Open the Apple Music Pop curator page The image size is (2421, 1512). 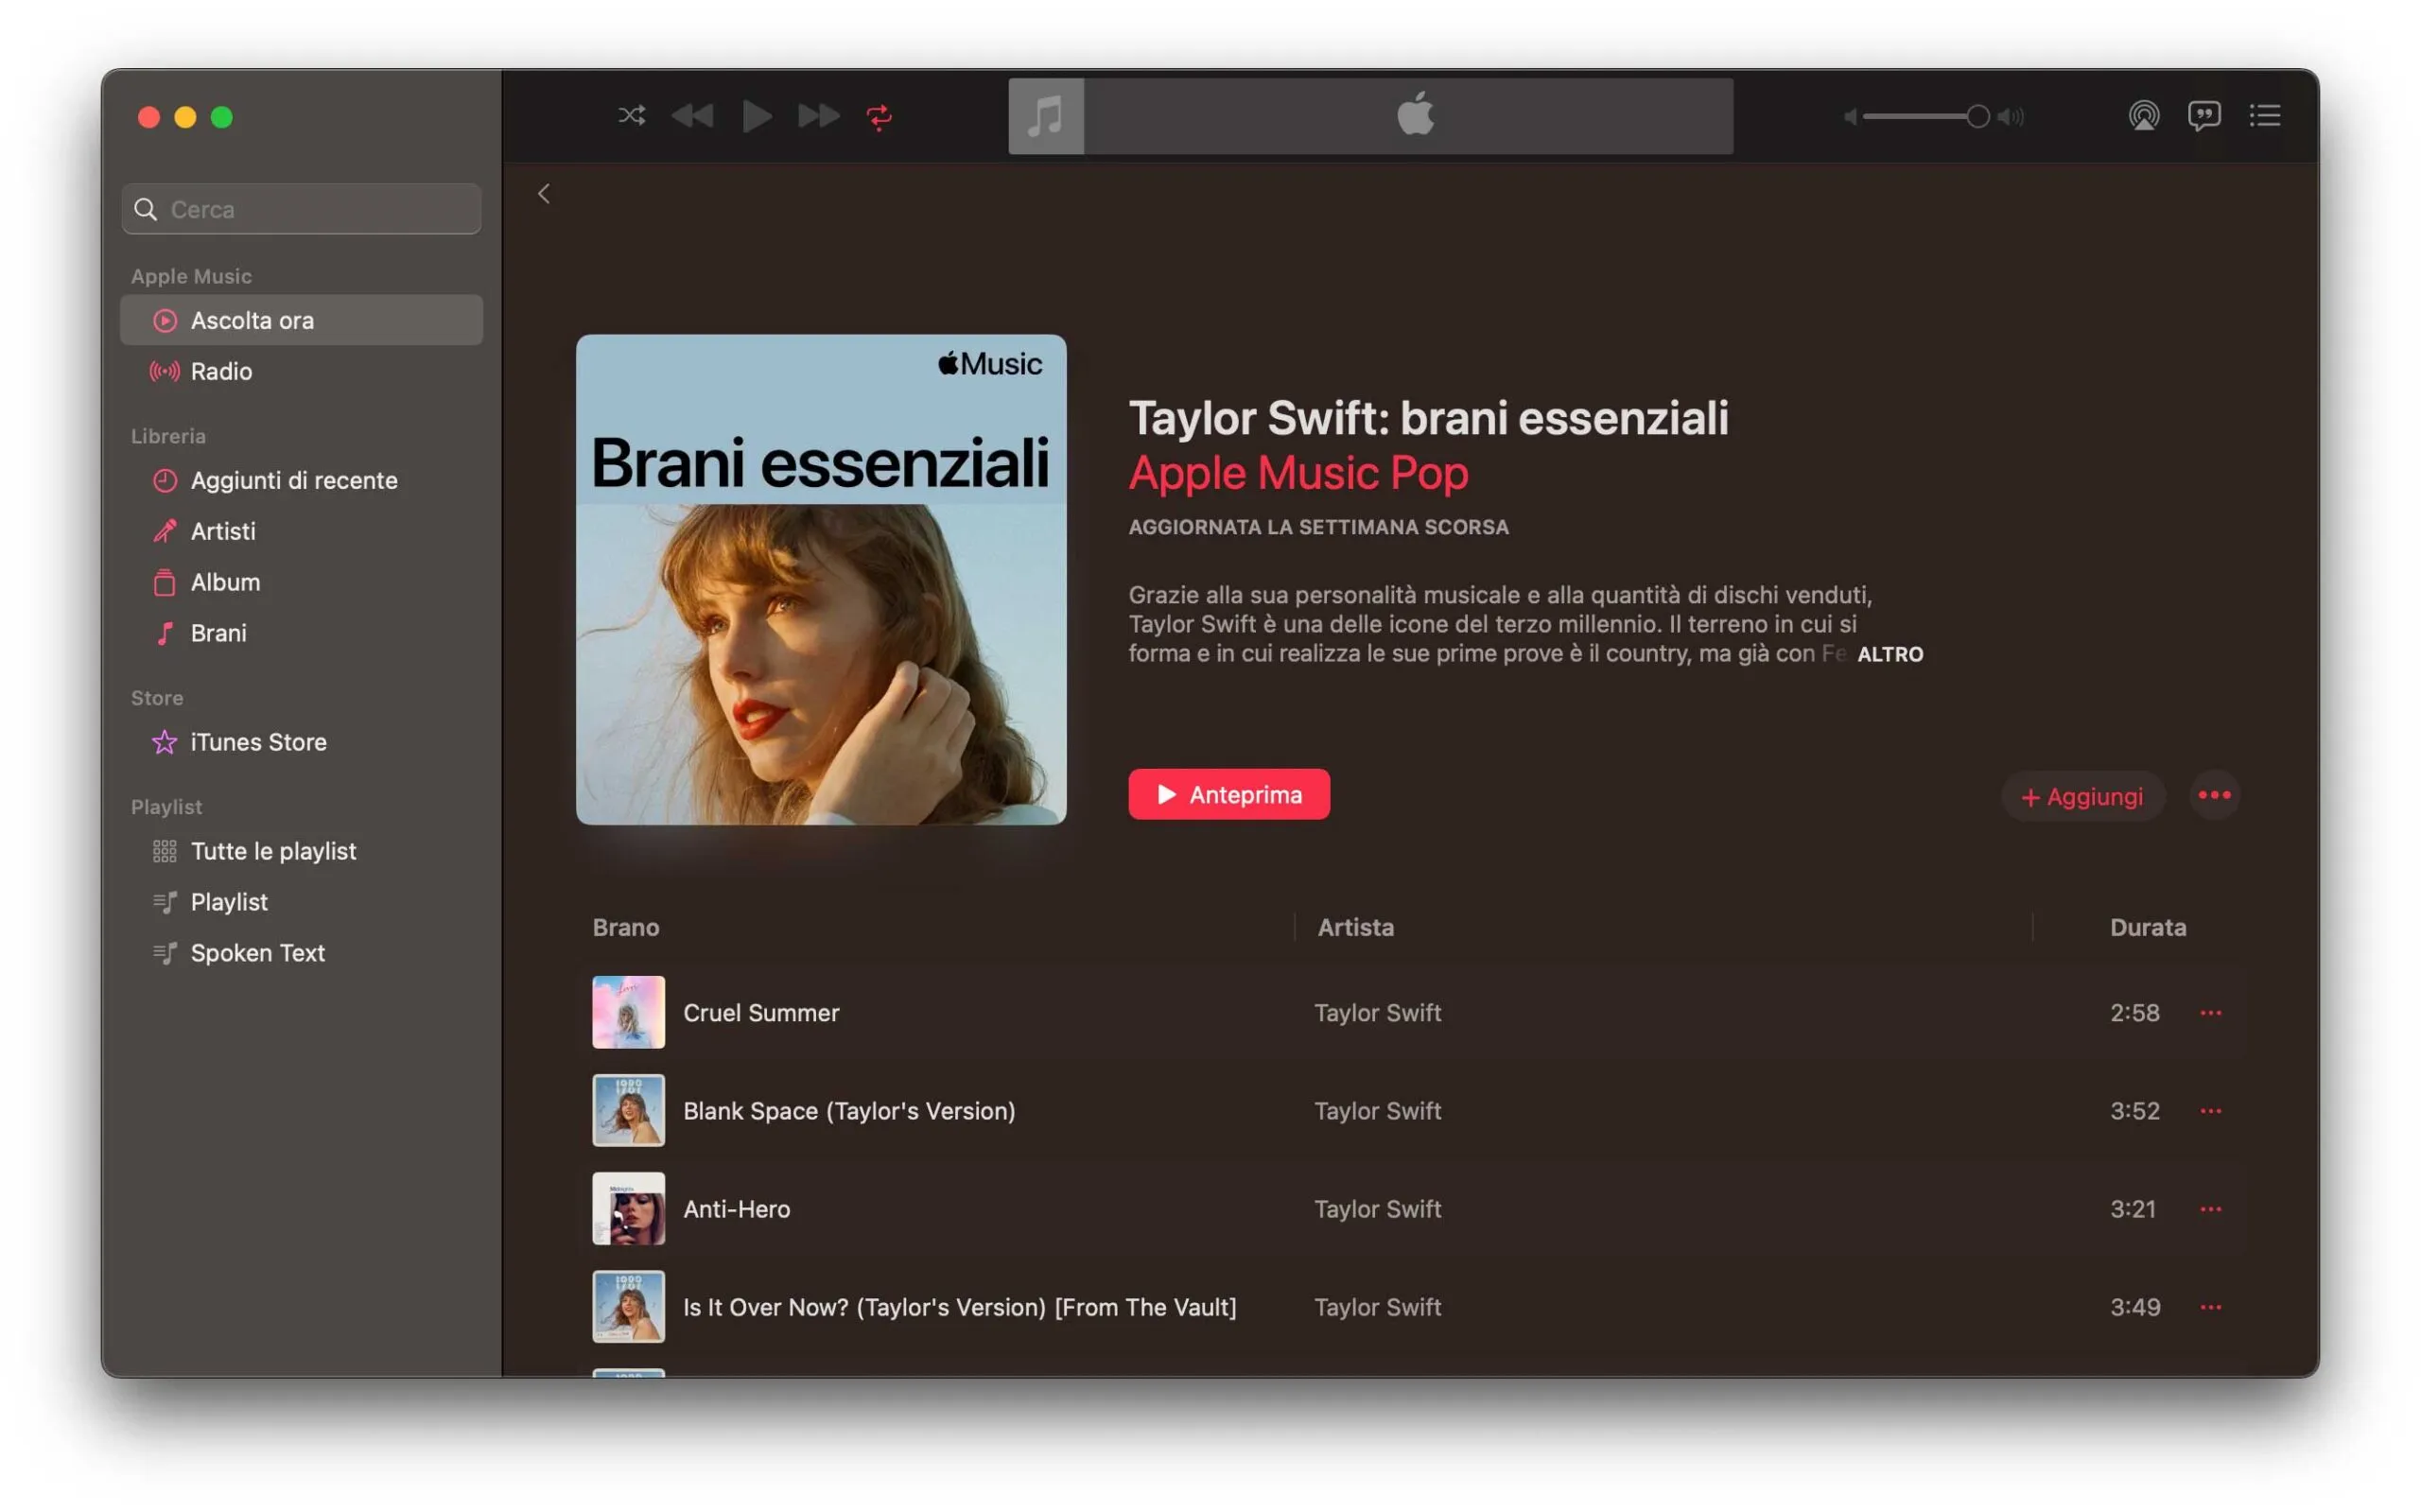point(1298,472)
